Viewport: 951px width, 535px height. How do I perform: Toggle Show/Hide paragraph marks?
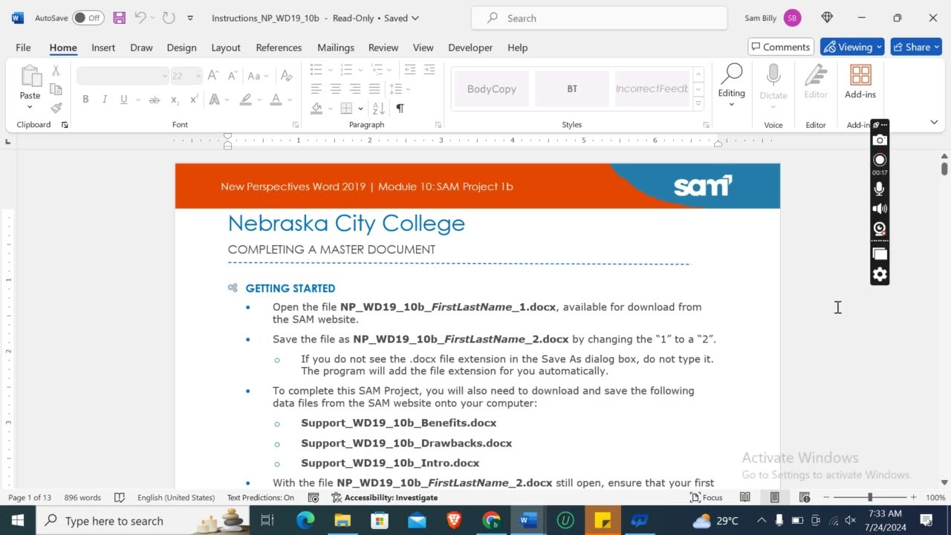pos(400,108)
